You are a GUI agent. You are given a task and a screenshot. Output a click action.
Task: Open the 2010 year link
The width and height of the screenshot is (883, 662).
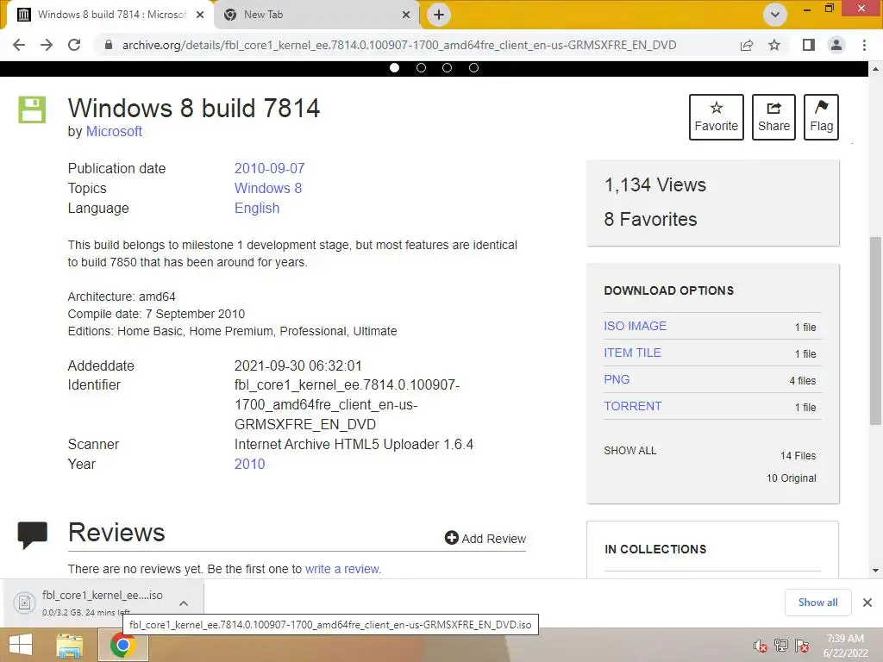click(x=249, y=464)
